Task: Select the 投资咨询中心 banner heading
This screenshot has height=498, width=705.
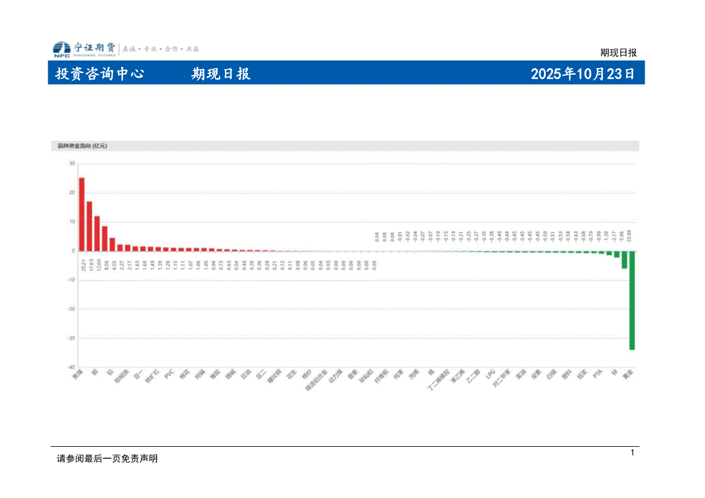Action: pyautogui.click(x=100, y=74)
